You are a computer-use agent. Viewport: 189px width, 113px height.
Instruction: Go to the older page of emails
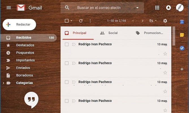(142, 21)
